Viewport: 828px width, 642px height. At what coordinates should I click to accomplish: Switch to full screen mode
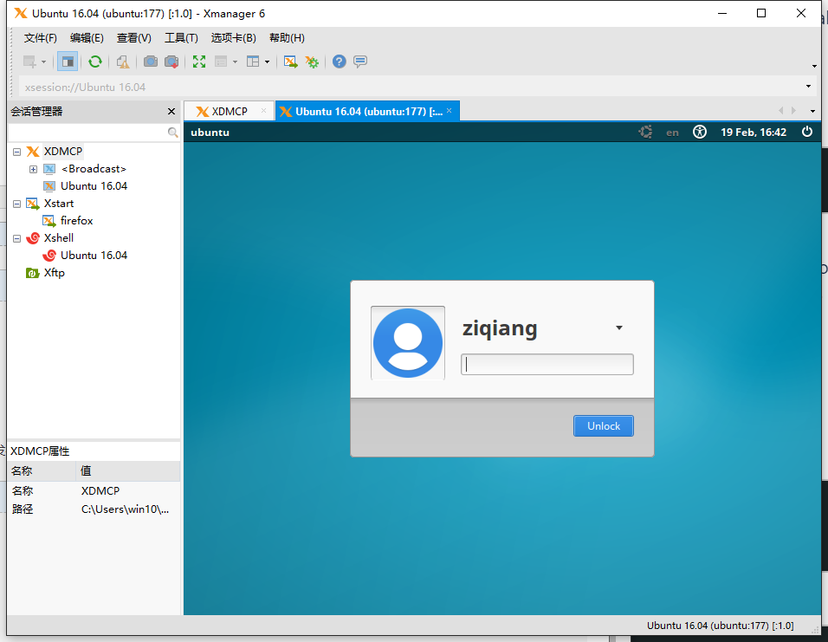(x=200, y=62)
